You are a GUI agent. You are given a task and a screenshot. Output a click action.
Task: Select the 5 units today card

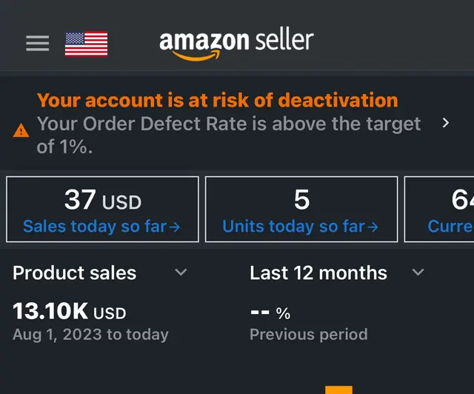(301, 210)
